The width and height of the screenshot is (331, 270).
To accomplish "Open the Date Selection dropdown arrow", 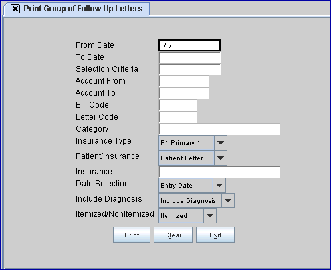I will [219, 185].
